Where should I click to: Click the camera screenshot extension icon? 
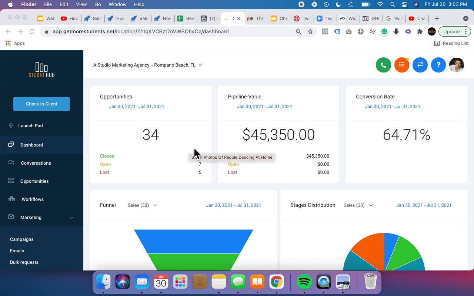pyautogui.click(x=349, y=31)
